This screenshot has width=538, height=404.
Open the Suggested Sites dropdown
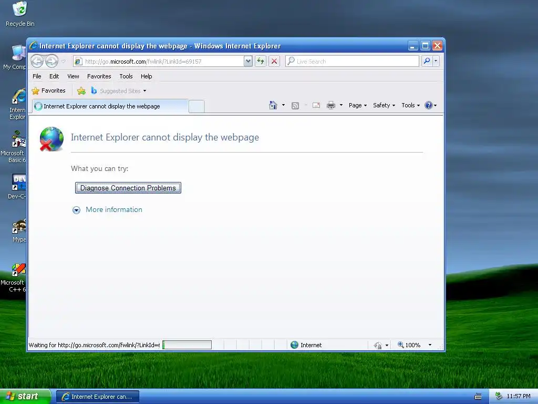click(119, 90)
